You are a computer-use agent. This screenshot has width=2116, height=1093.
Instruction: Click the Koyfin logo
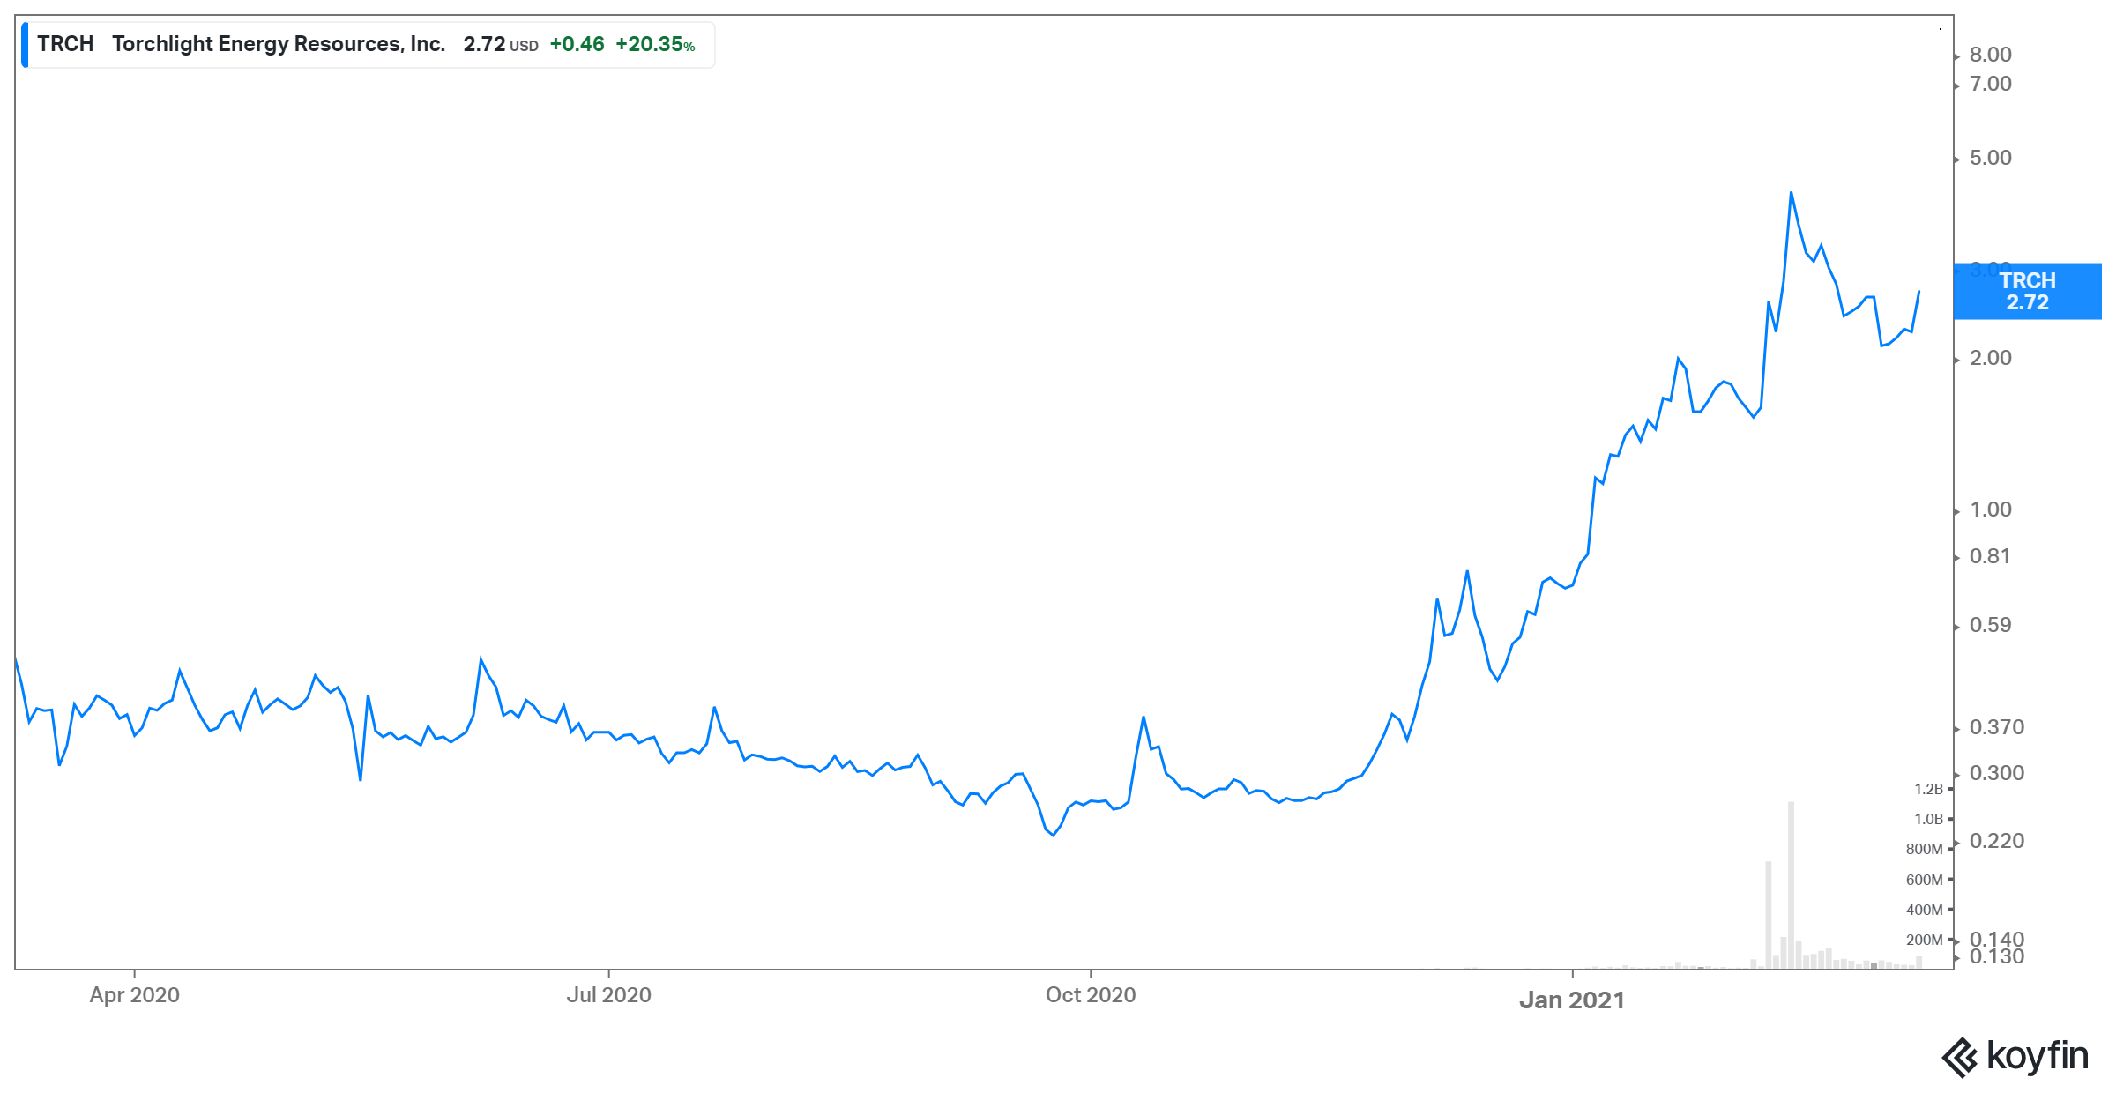pyautogui.click(x=2015, y=1056)
